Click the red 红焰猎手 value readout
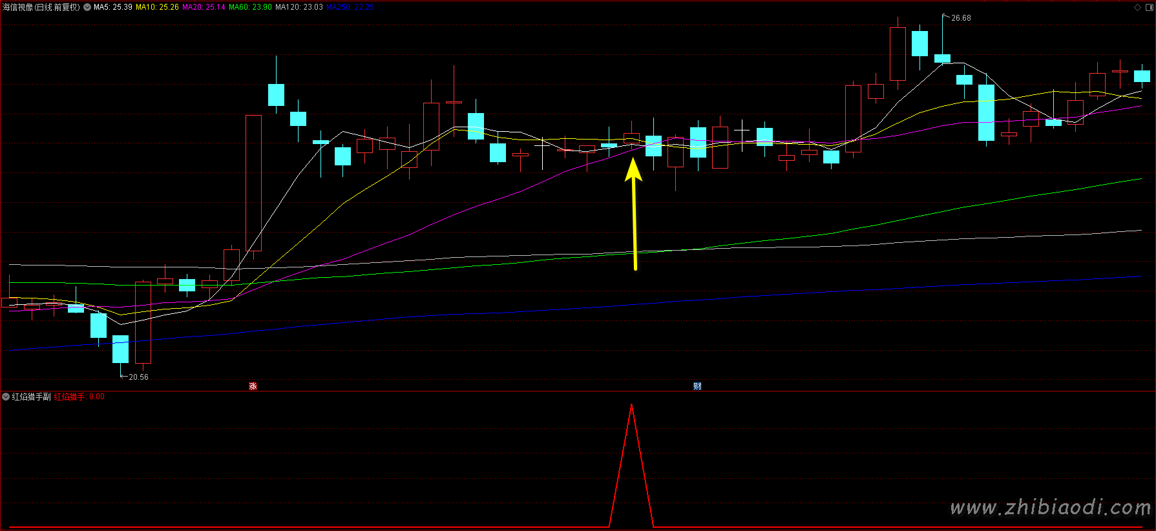Image resolution: width=1156 pixels, height=531 pixels. coord(79,397)
